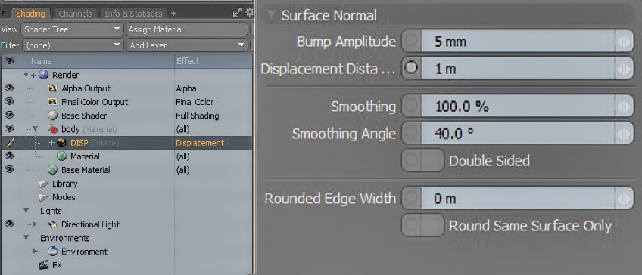Toggle visibility of Base Material

click(x=9, y=169)
